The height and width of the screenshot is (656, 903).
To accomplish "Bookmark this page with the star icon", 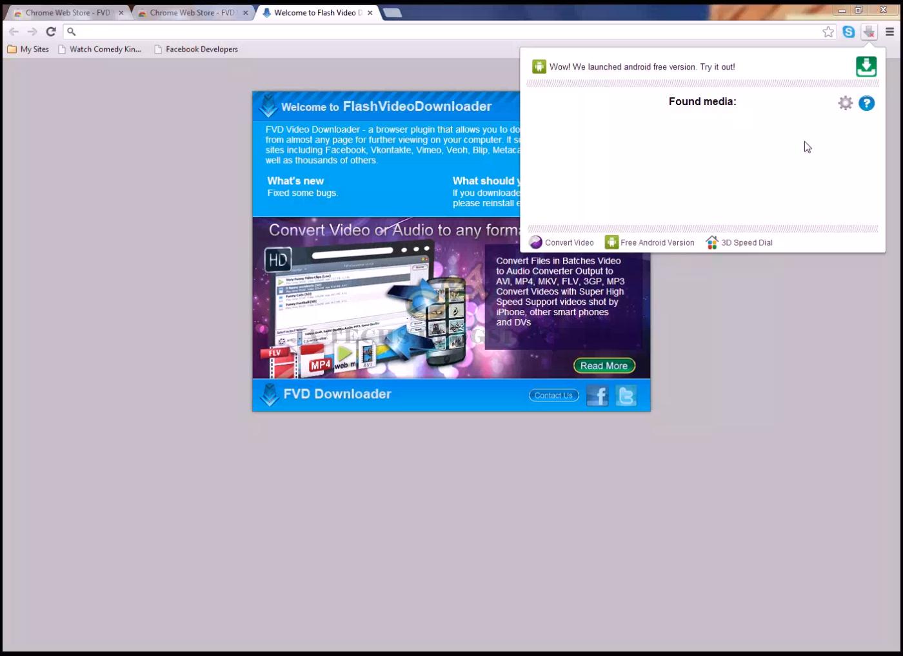I will pyautogui.click(x=828, y=32).
